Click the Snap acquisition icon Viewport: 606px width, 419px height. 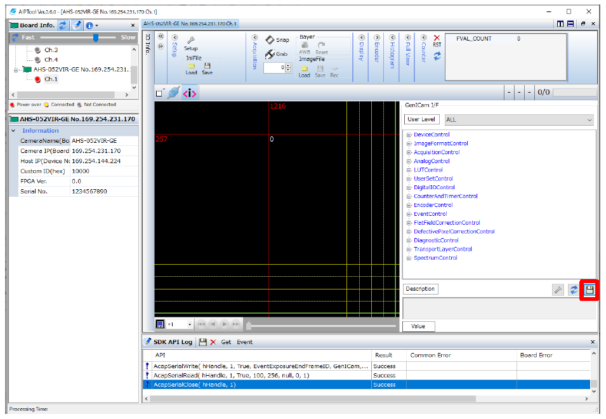[270, 40]
